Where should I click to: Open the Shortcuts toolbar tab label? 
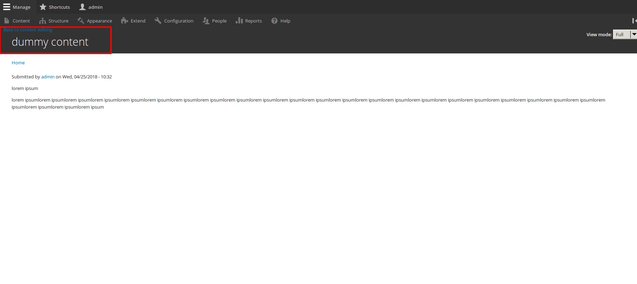[59, 7]
